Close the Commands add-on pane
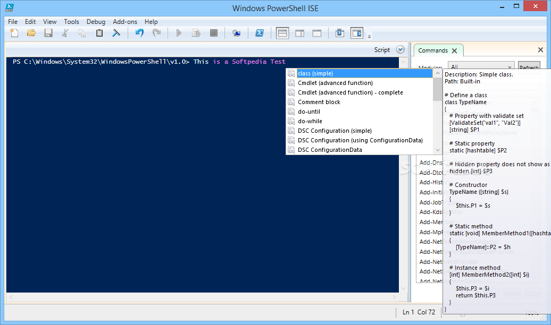This screenshot has height=325, width=551. 540,50
